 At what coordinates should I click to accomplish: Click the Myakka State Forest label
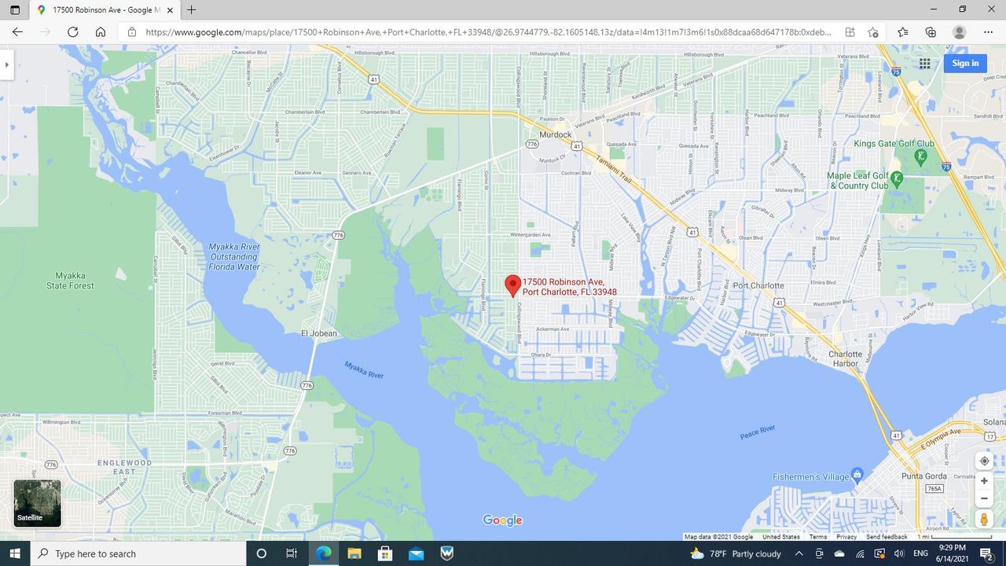click(x=70, y=281)
